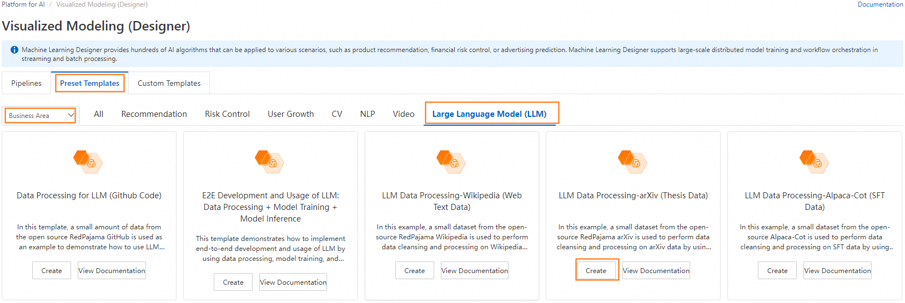
Task: Open the Custom Templates tab
Action: 169,83
